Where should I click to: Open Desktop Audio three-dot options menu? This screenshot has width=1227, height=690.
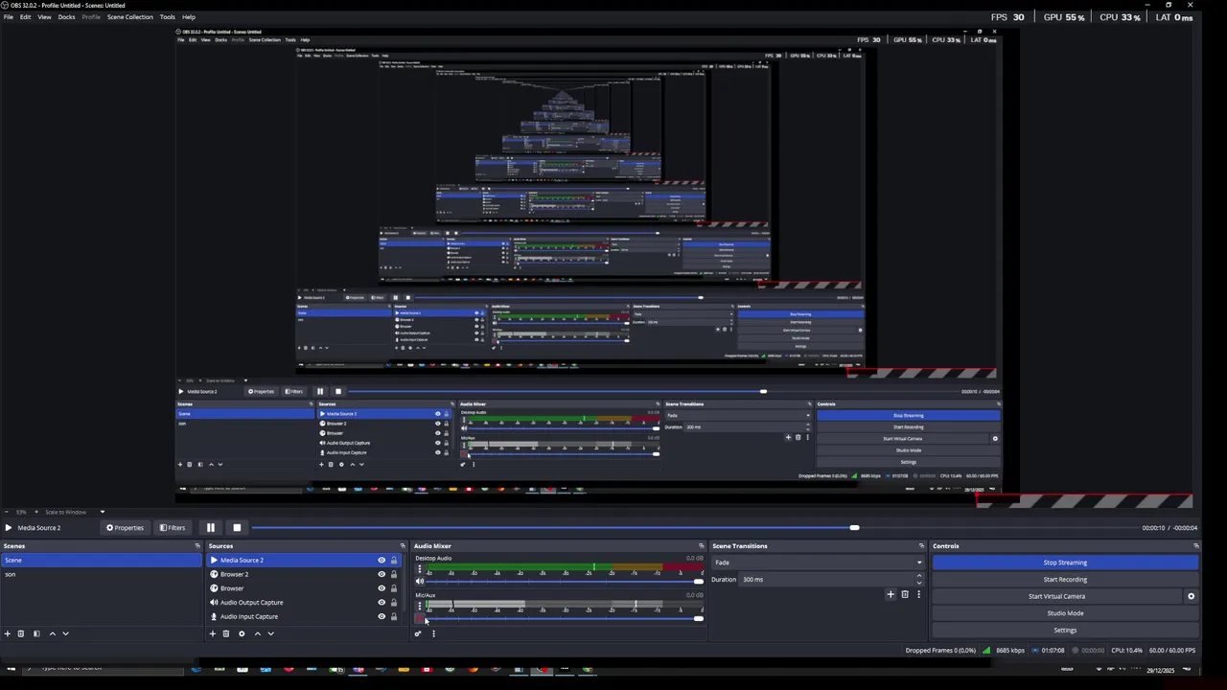(419, 569)
